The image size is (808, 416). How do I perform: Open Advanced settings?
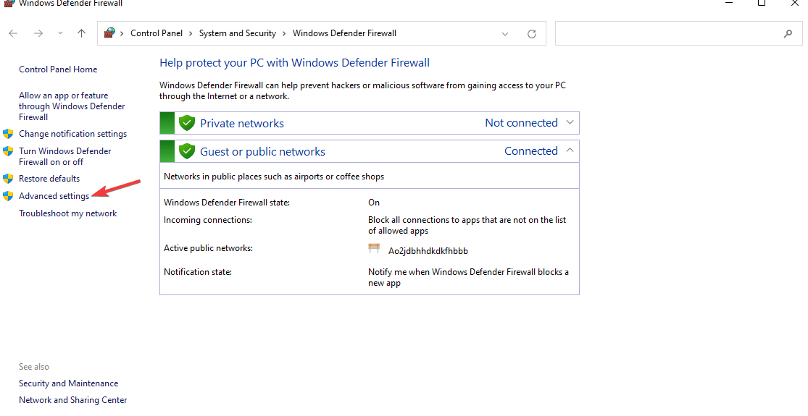click(x=54, y=196)
